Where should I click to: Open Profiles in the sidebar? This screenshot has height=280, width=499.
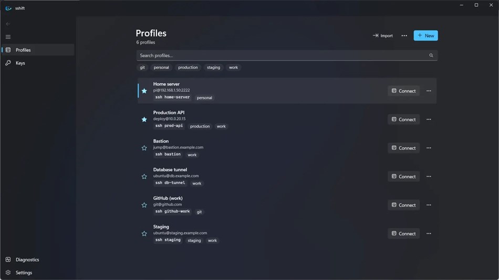38,50
